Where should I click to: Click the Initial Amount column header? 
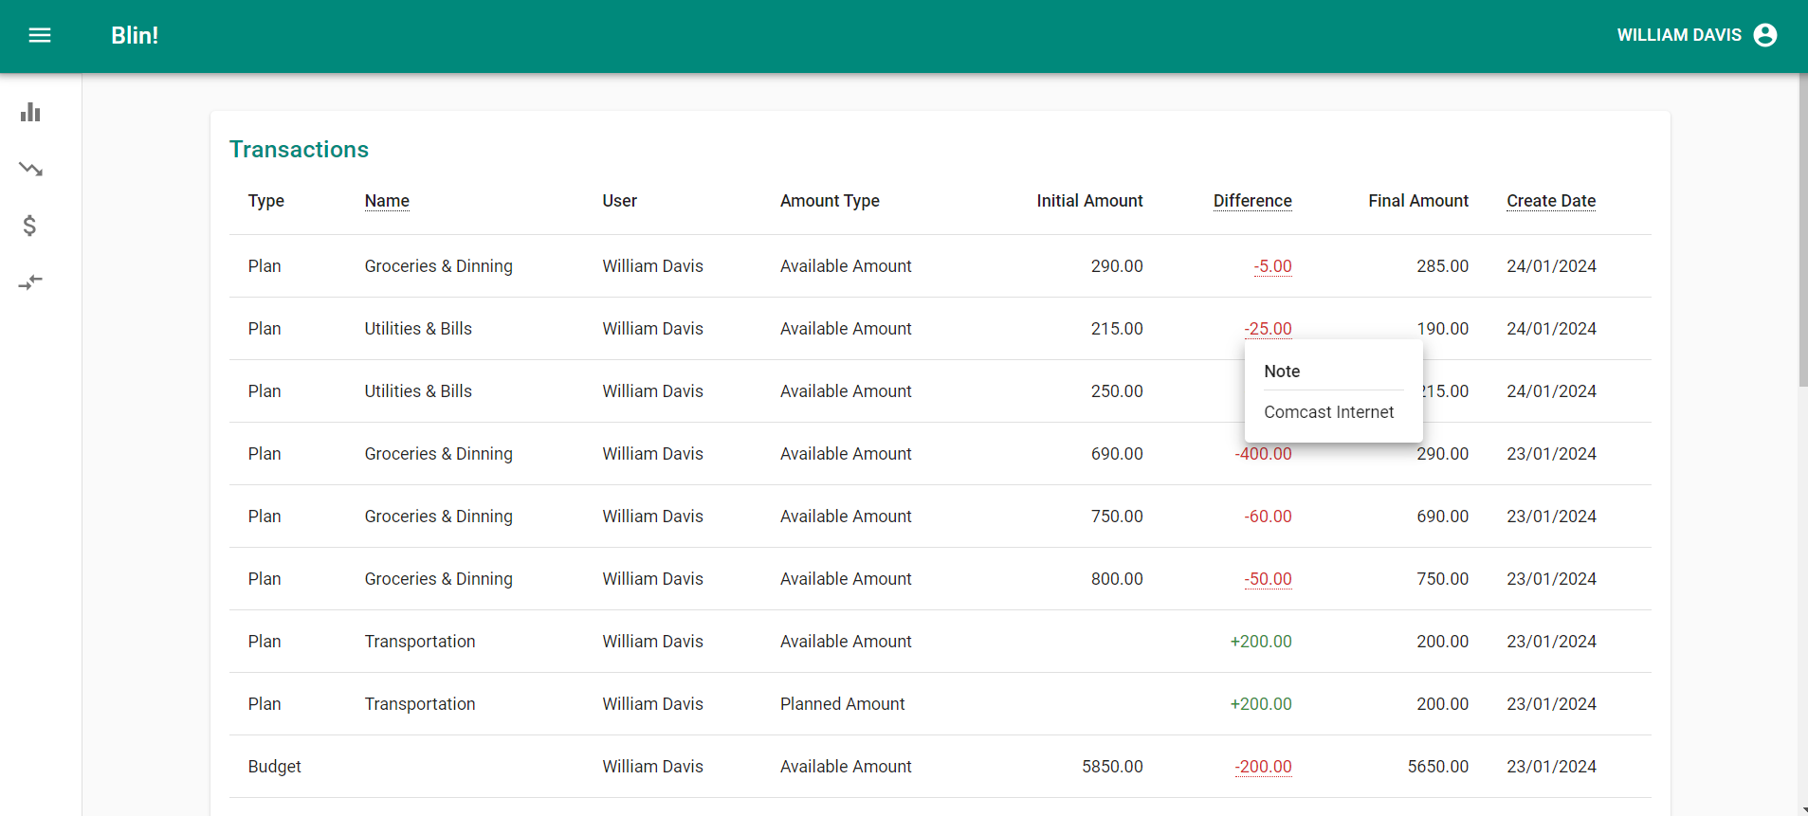(1089, 201)
